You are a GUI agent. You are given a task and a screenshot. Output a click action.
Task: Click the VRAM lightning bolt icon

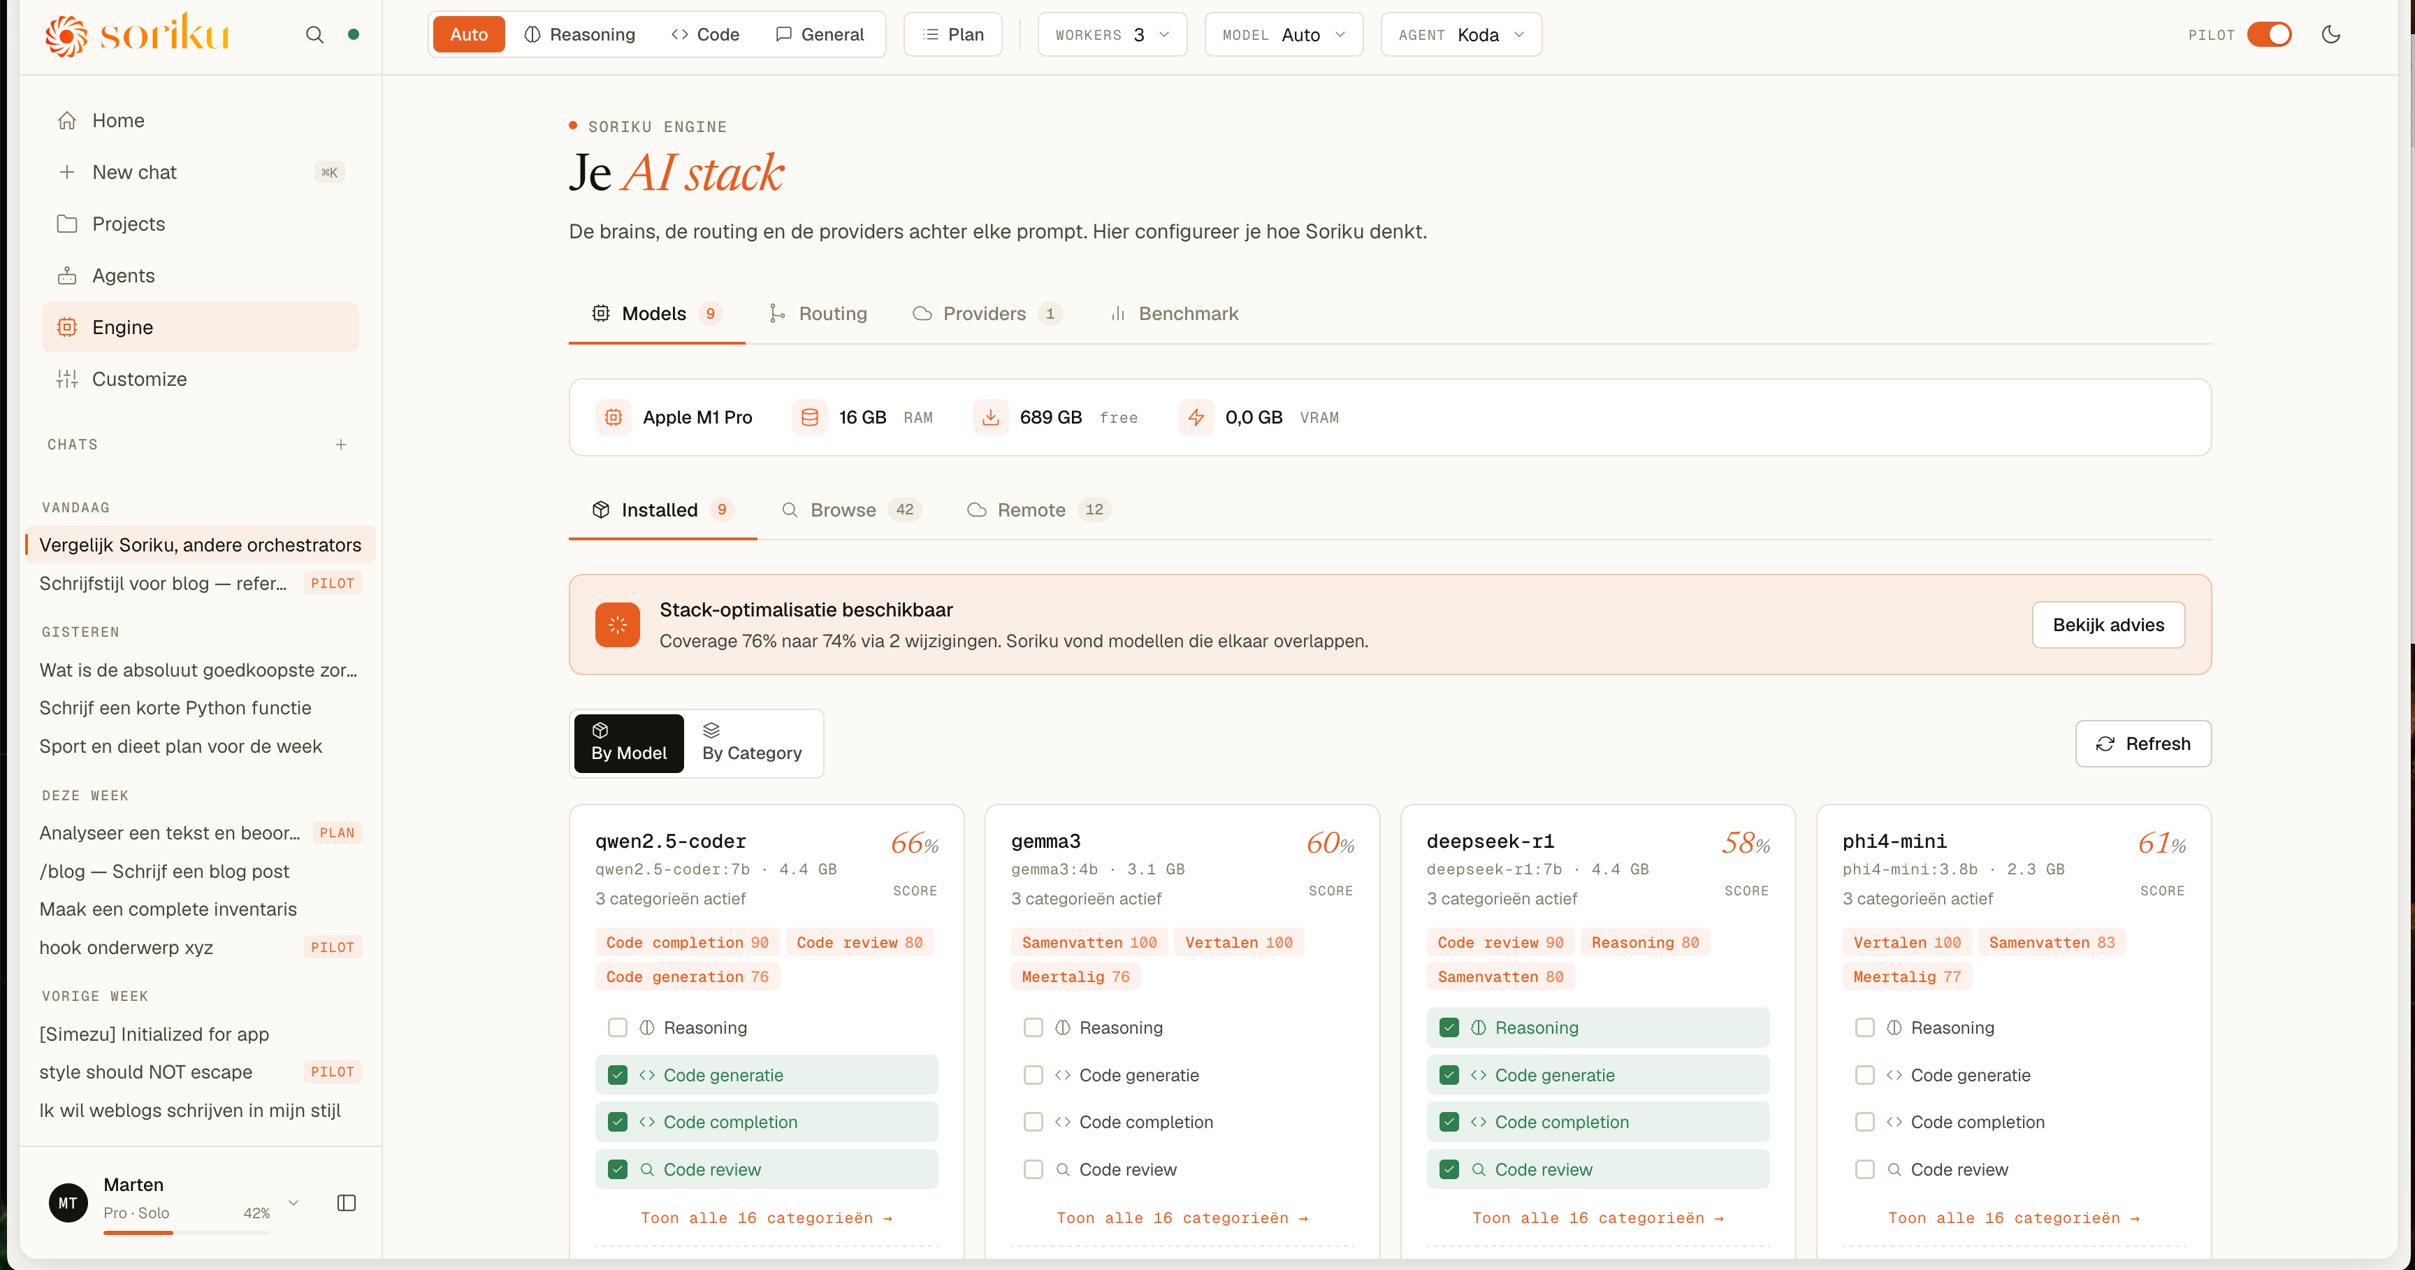click(x=1196, y=417)
